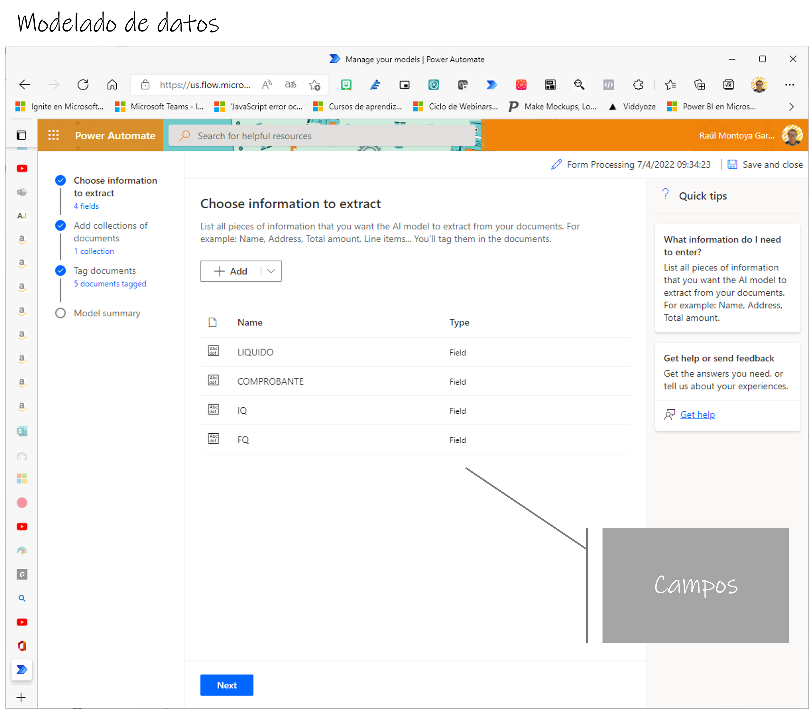Click the Quick tips question mark icon
The image size is (809, 709).
(x=665, y=194)
